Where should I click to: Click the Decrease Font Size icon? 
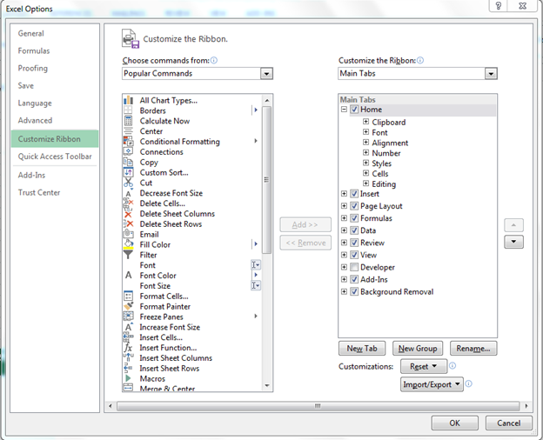pyautogui.click(x=128, y=193)
